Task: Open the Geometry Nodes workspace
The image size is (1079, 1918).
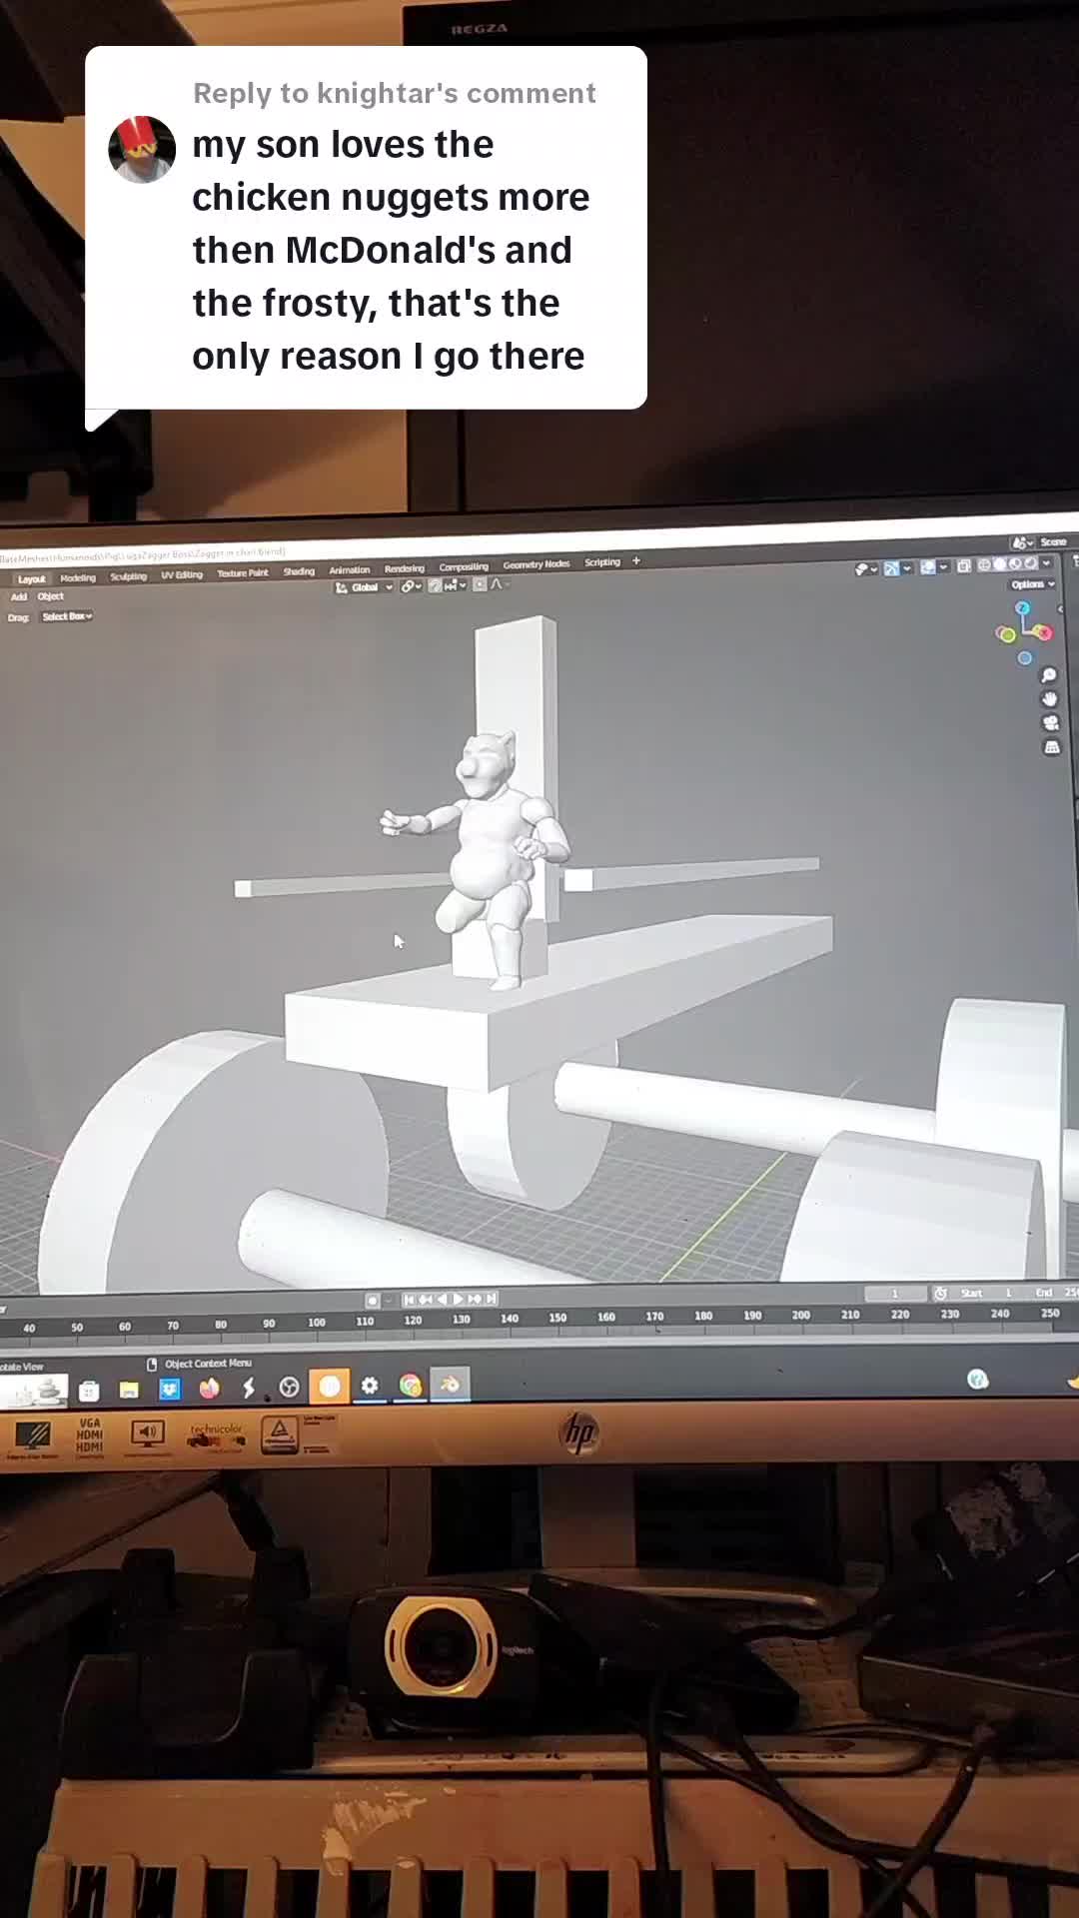Action: (537, 564)
